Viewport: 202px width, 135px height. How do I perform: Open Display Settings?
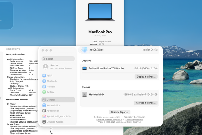[x=146, y=76]
